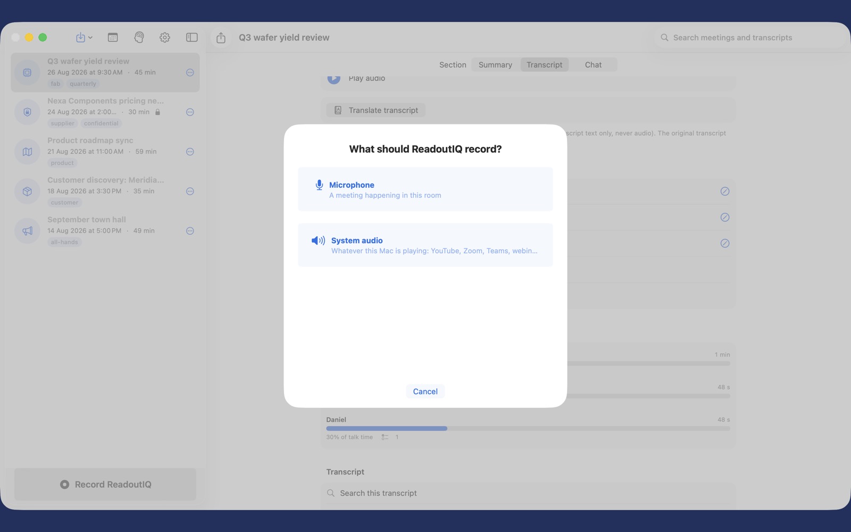Image resolution: width=851 pixels, height=532 pixels.
Task: Open the AI brain icon in toolbar
Action: [x=139, y=37]
